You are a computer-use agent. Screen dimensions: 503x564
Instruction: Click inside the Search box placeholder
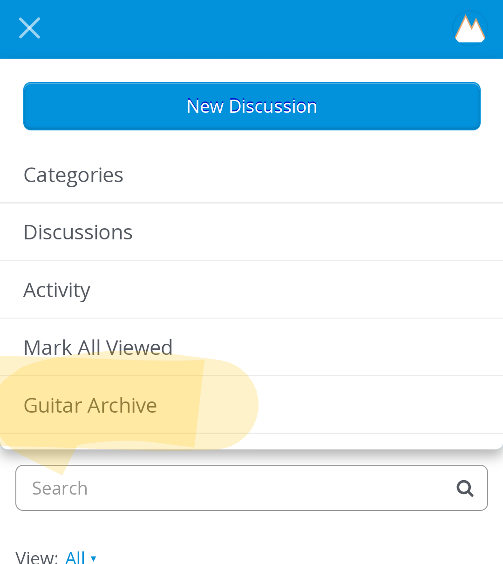coord(60,488)
